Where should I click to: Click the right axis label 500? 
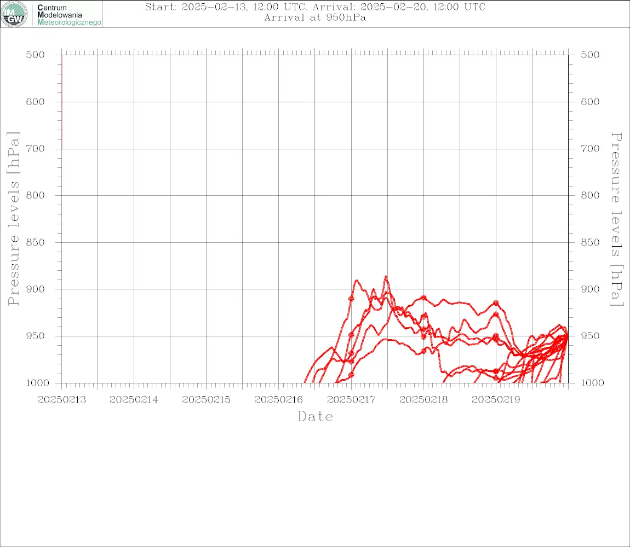590,55
